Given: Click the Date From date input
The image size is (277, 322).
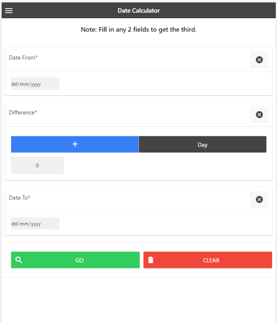Looking at the screenshot, I should pos(35,84).
